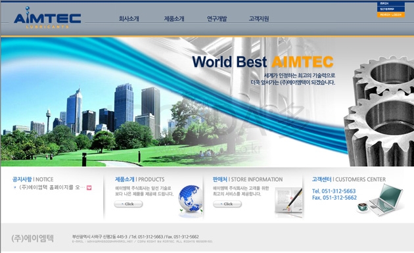Click the globe icon in Products section
This screenshot has width=414, height=253.
point(191,198)
